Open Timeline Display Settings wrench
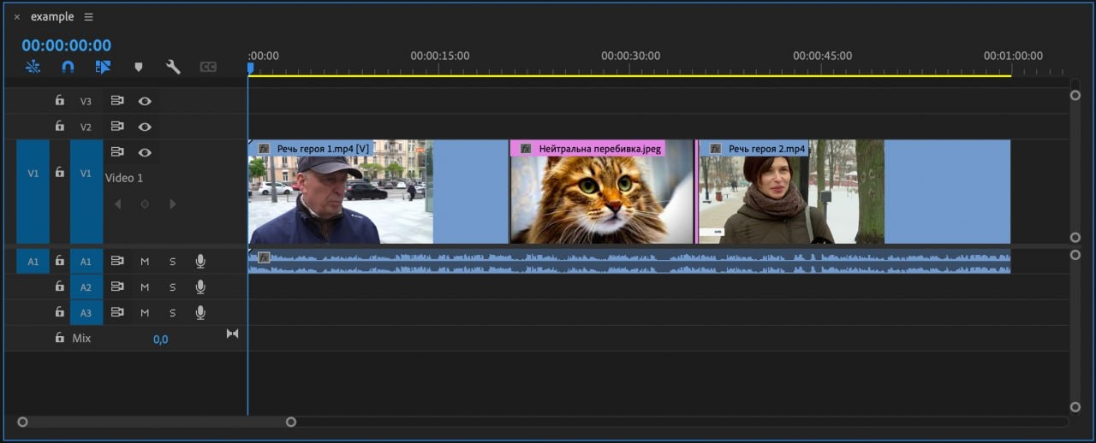The width and height of the screenshot is (1096, 443). click(x=173, y=67)
